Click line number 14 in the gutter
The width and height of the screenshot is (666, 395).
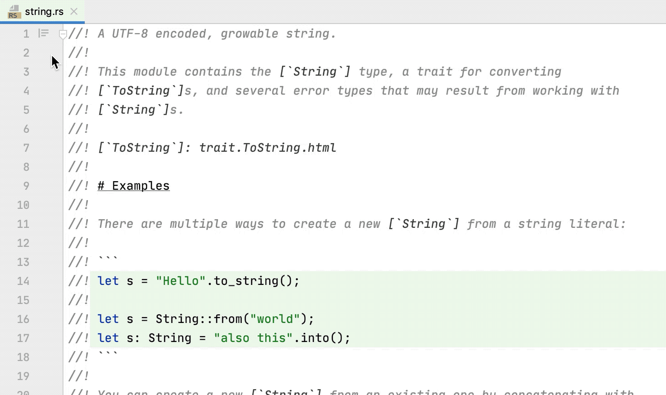click(x=23, y=281)
